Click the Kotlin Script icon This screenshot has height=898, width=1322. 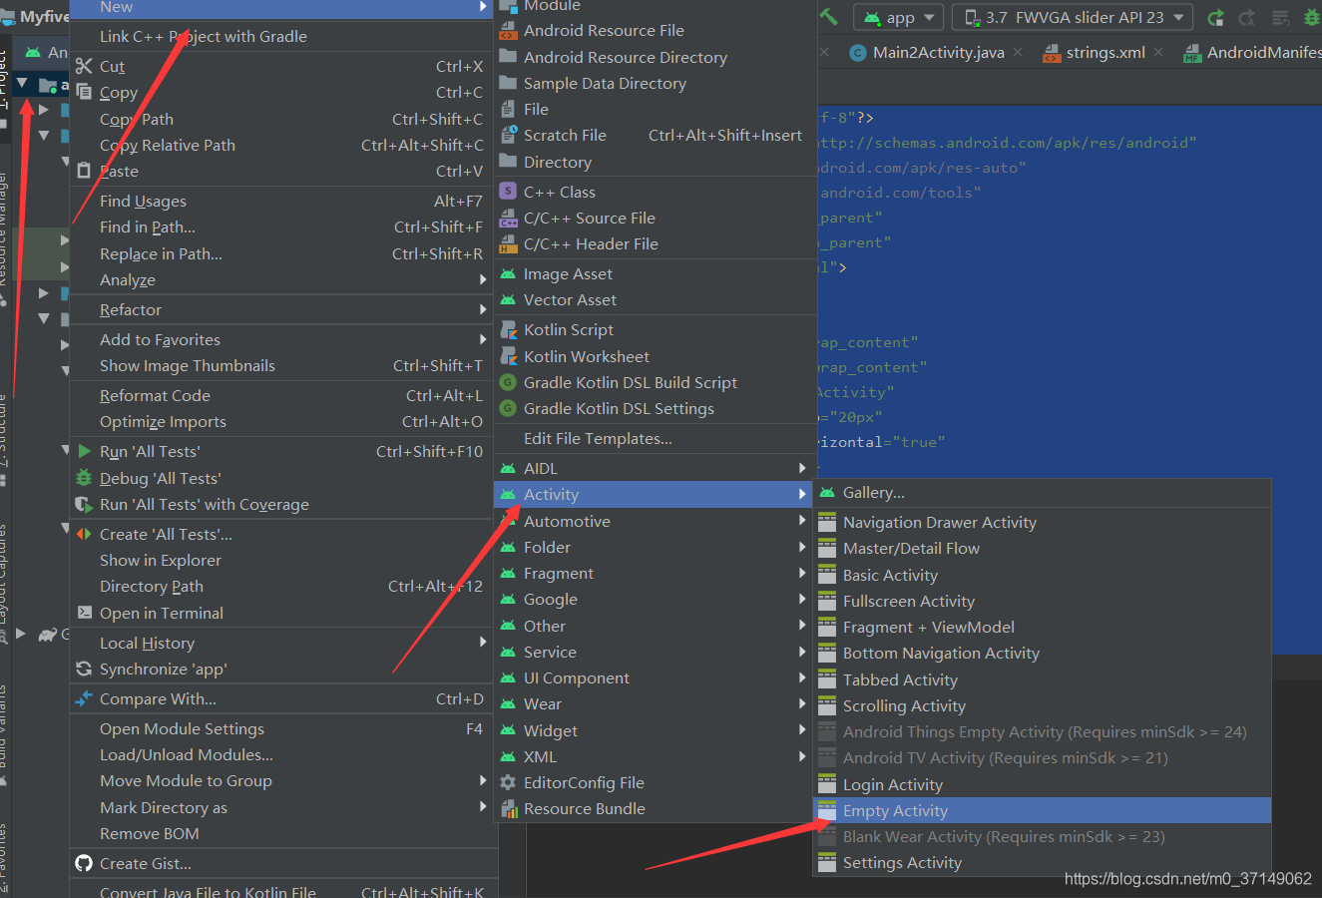pos(508,329)
